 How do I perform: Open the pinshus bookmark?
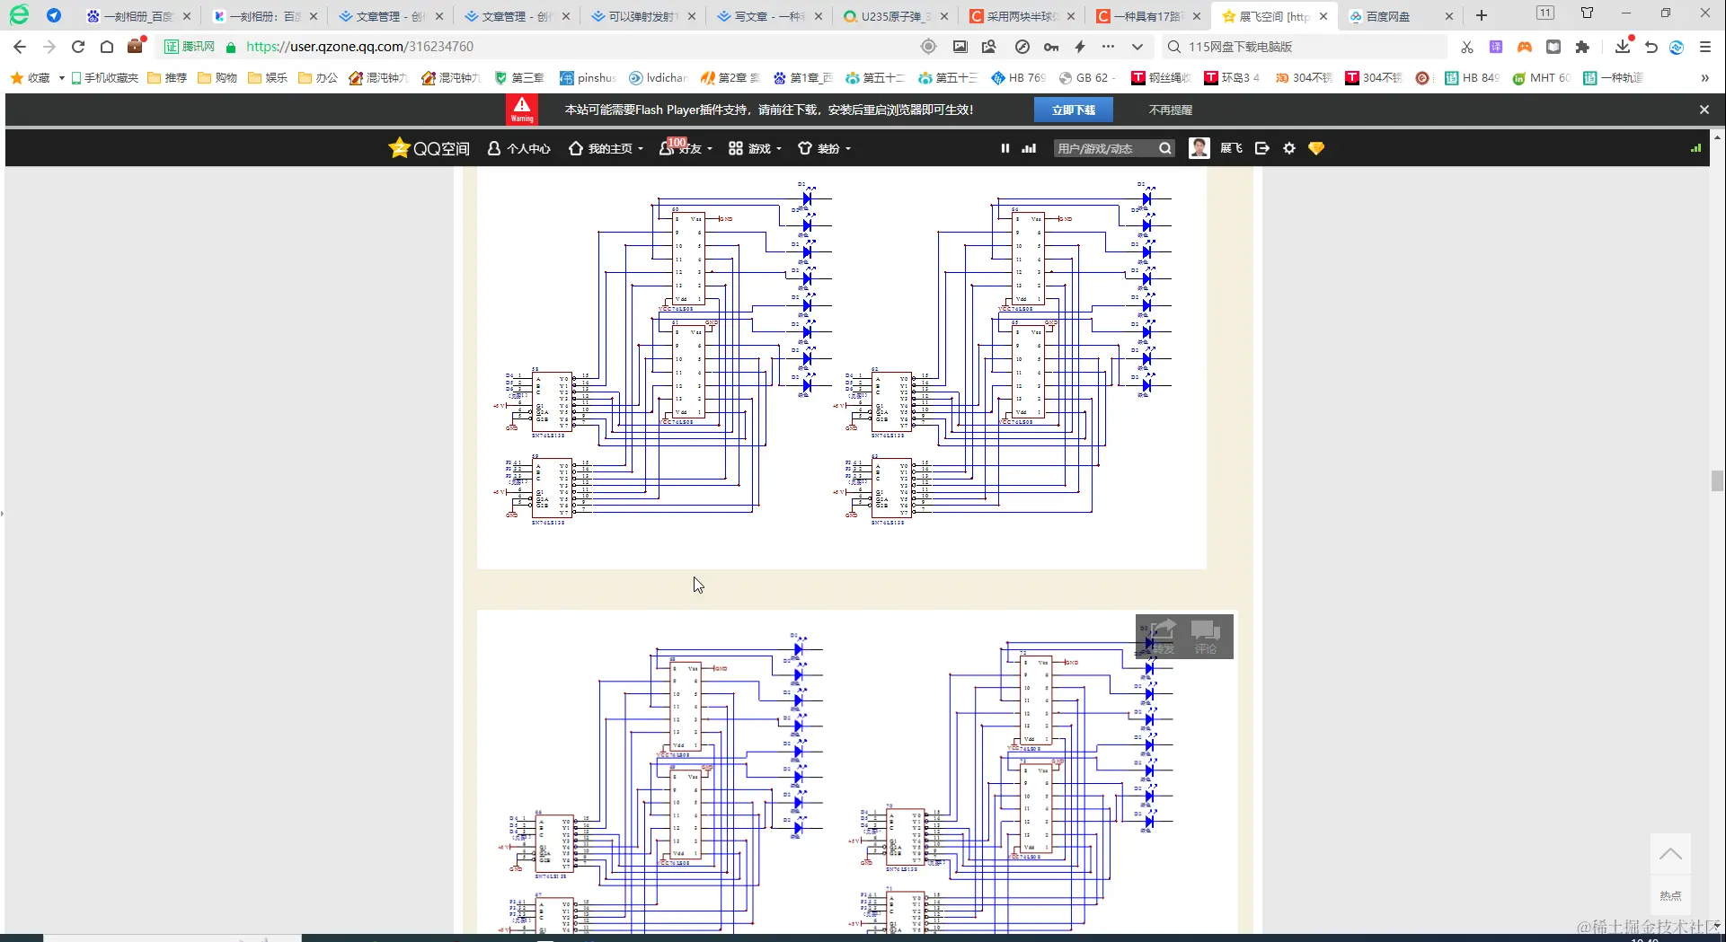point(589,78)
